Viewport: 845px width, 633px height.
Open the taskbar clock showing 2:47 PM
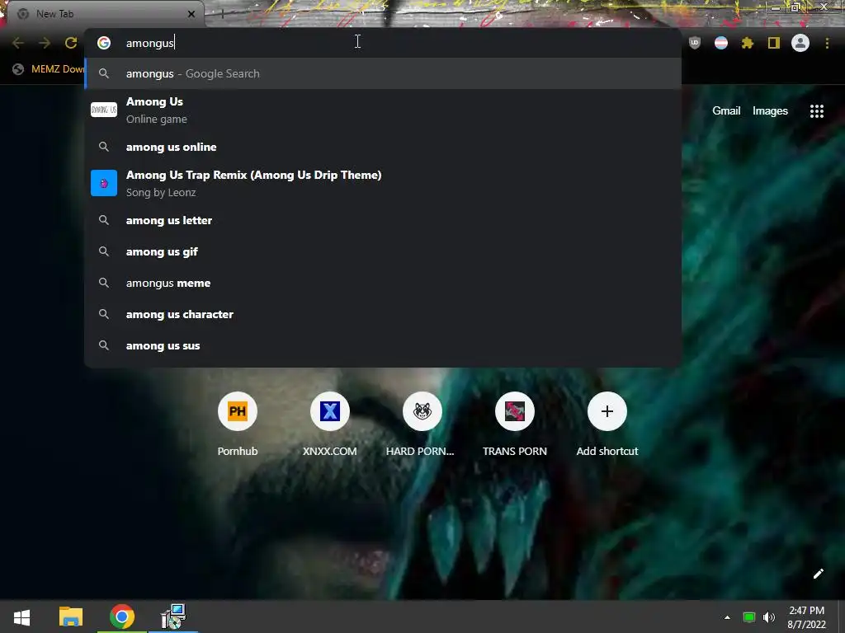pos(806,617)
